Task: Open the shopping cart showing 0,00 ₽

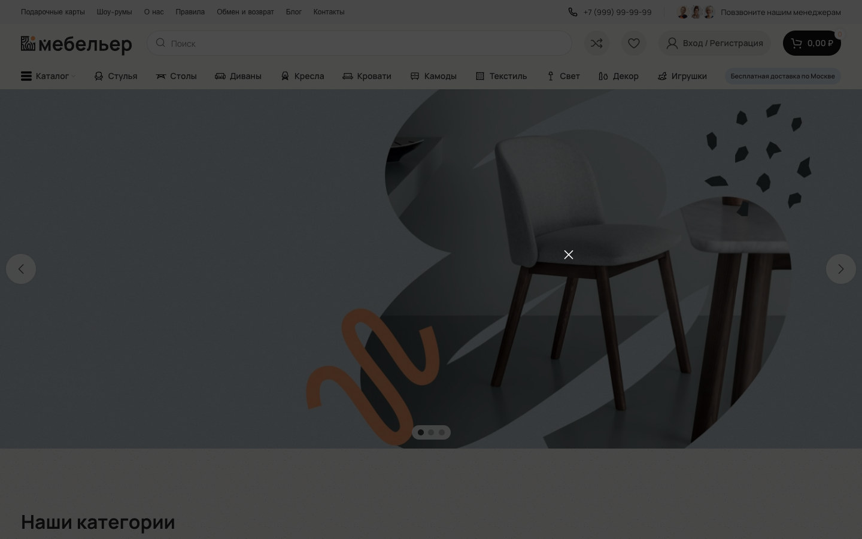Action: click(x=812, y=43)
